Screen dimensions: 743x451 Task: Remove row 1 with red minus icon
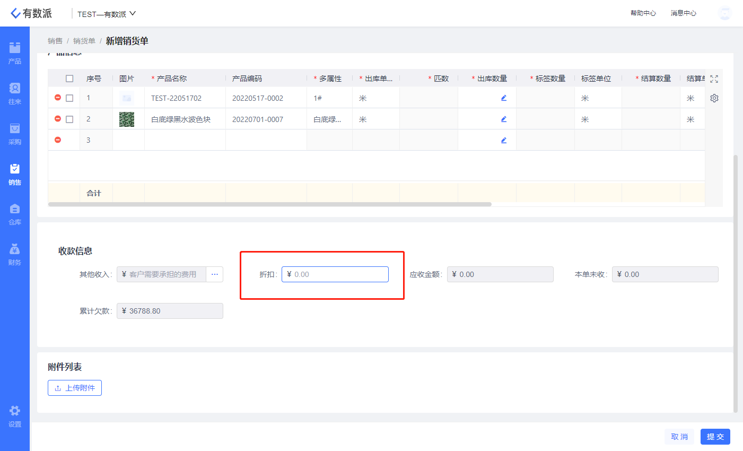[58, 98]
